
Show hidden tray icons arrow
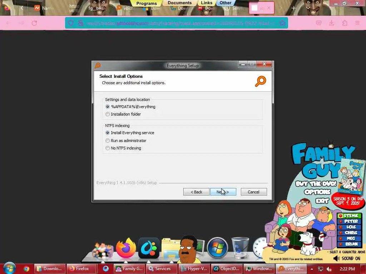click(312, 269)
